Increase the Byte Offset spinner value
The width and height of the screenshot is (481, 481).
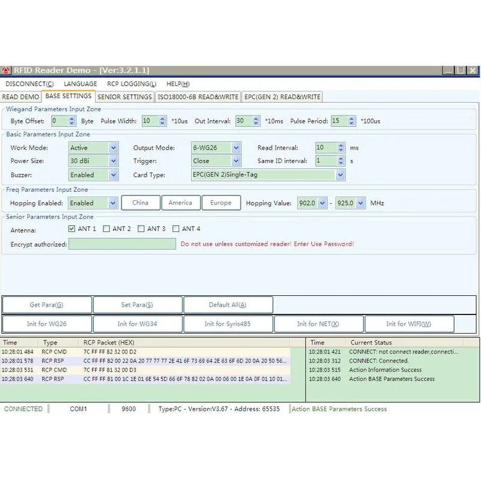coord(72,118)
